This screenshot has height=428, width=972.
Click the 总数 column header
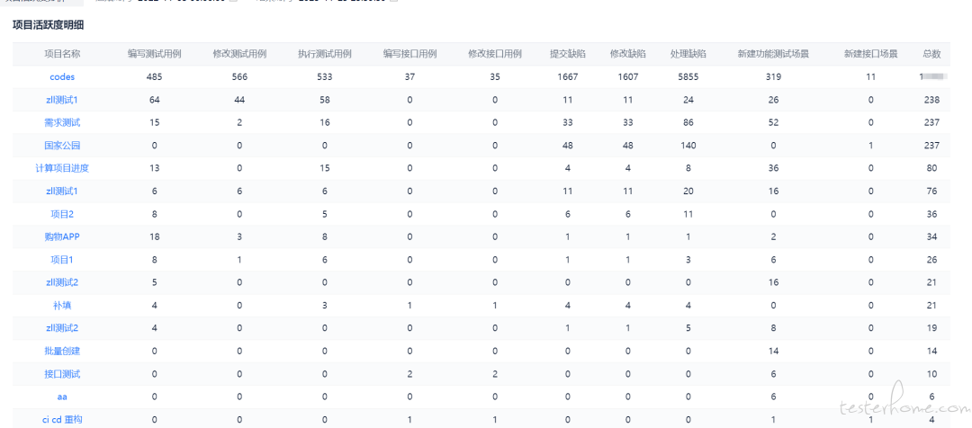[x=931, y=54]
